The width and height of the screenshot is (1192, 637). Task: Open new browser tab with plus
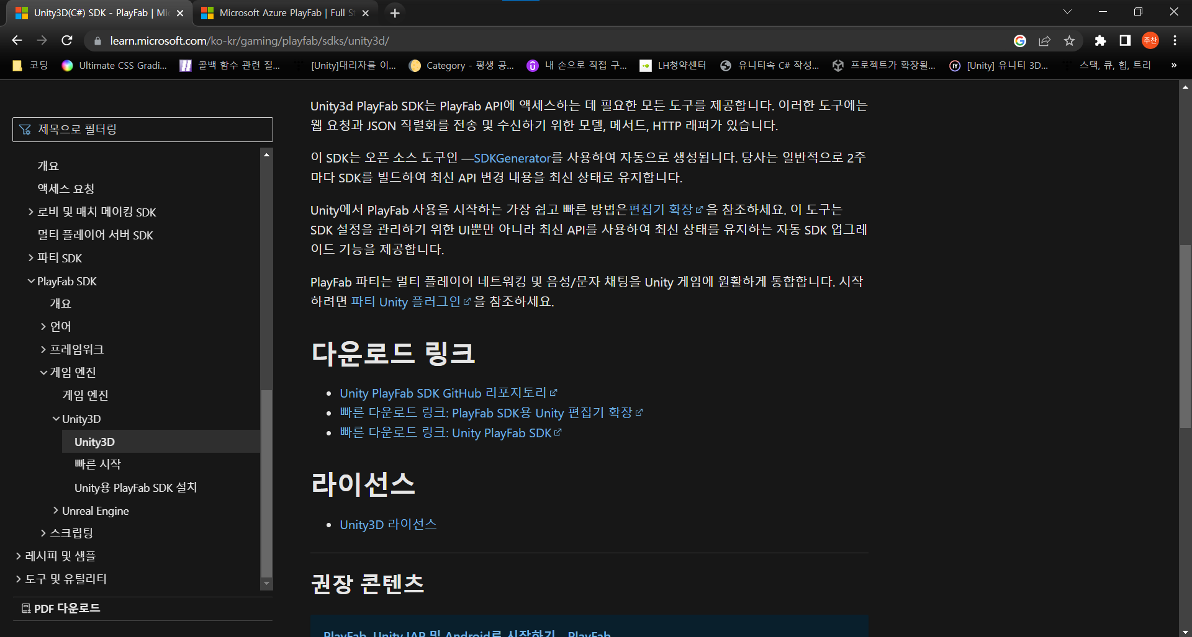point(395,13)
